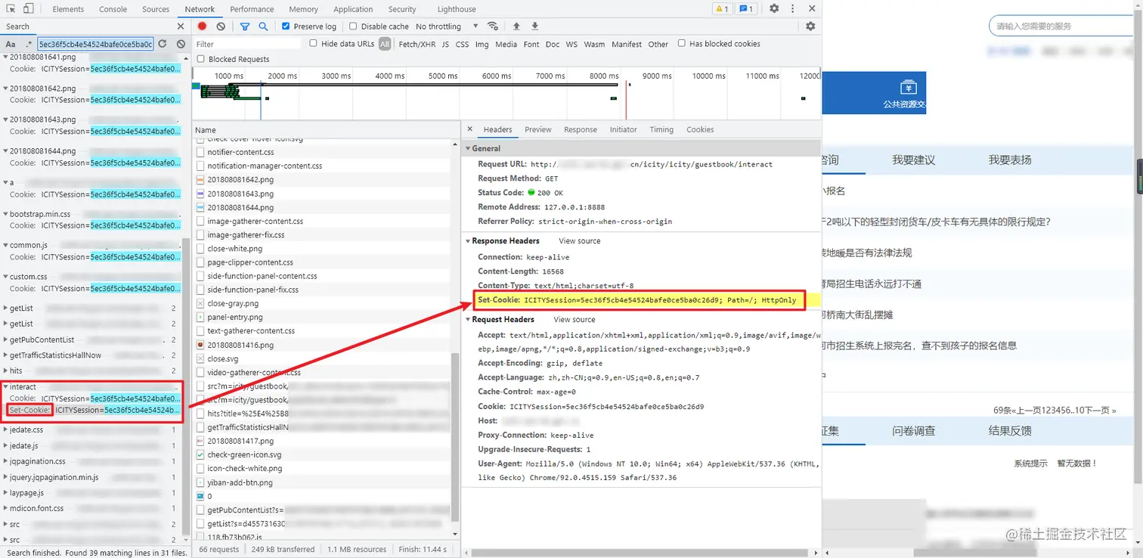Clear the network log with the block icon

click(x=221, y=26)
